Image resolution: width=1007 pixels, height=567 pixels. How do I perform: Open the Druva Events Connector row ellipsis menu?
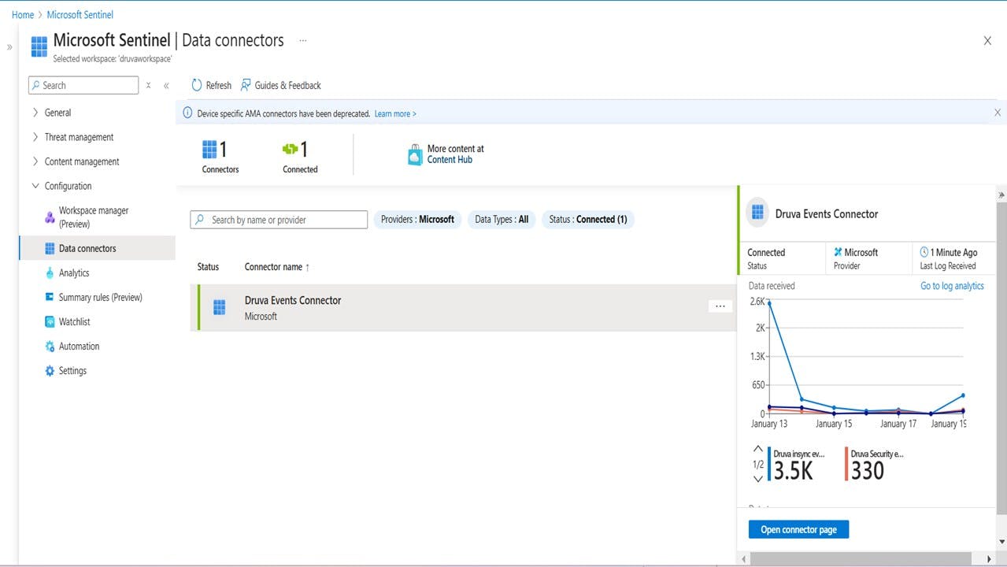[x=720, y=306]
